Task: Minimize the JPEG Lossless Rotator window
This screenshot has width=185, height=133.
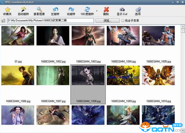Action: (173, 2)
